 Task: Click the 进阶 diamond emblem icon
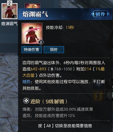tap(26, 101)
